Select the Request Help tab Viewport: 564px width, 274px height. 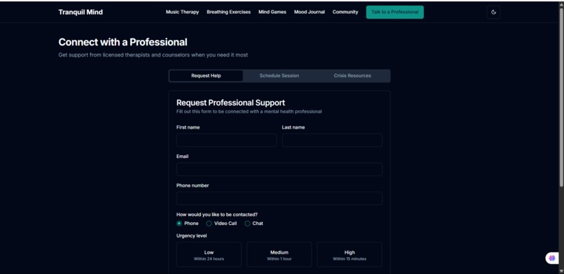[206, 75]
